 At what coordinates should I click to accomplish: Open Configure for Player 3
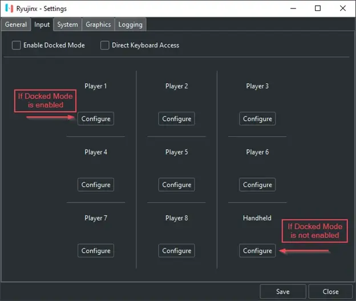257,119
